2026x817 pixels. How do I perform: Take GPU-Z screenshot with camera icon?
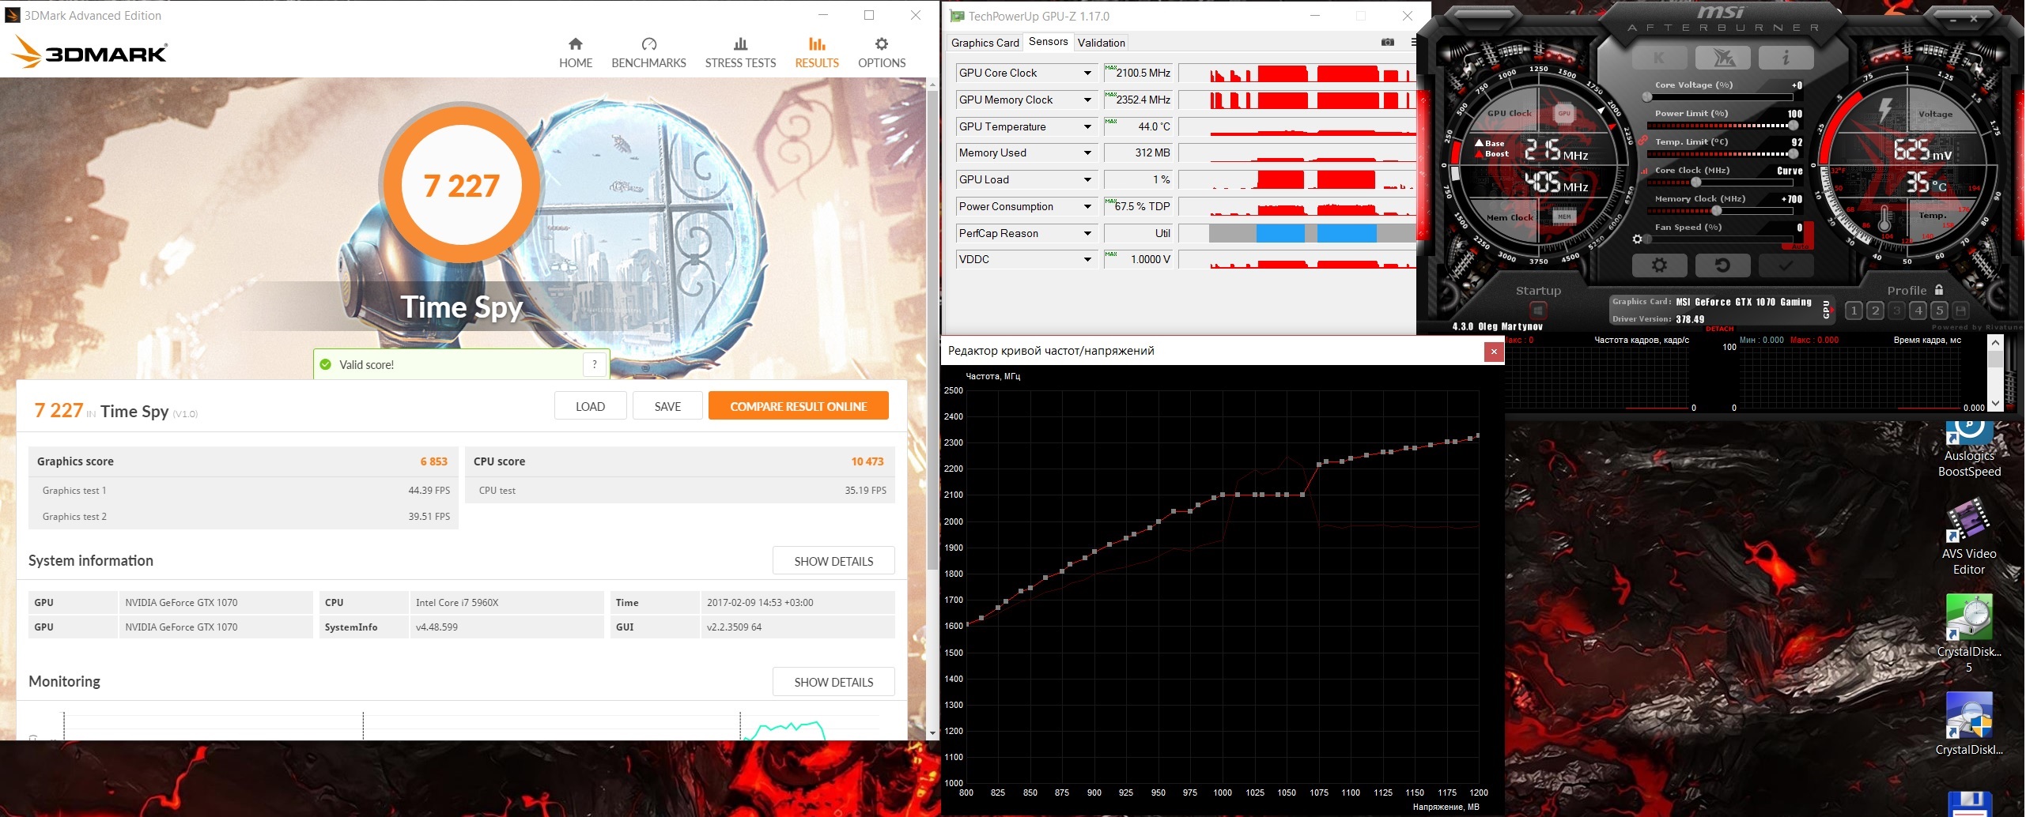click(1388, 42)
